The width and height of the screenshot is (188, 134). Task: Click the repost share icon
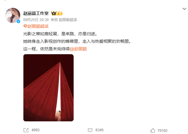click(26, 130)
